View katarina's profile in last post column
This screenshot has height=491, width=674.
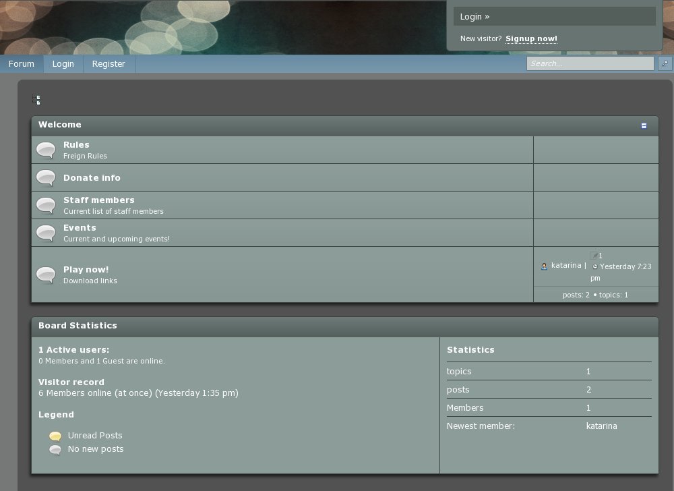tap(565, 266)
